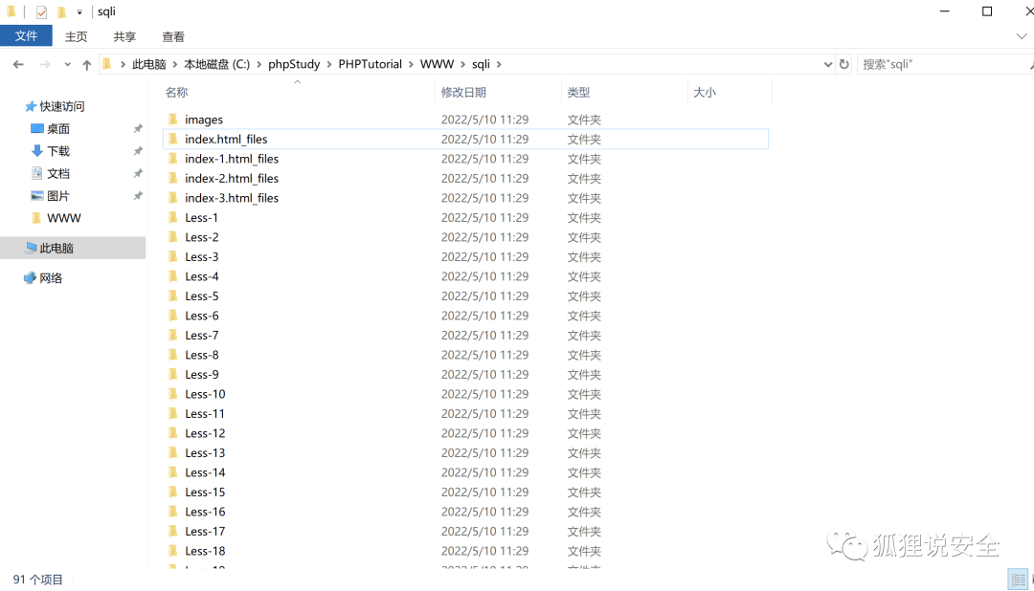Click the Less-14 folder name

tap(205, 472)
